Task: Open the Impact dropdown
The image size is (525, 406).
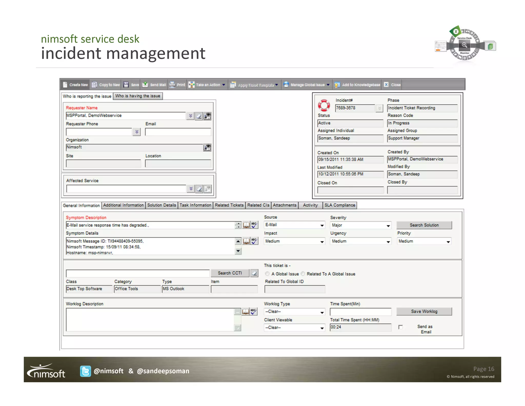Action: pos(295,241)
